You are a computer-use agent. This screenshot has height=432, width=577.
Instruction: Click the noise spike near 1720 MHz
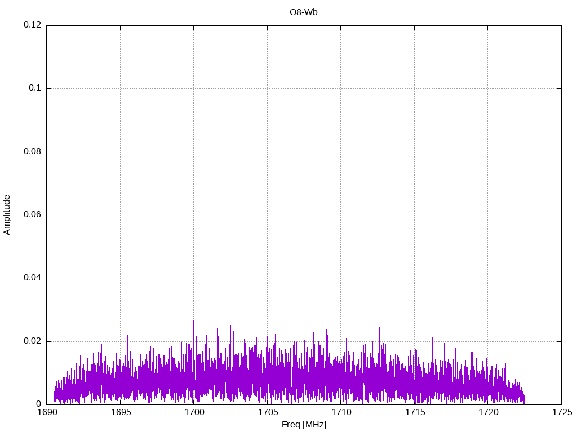(x=482, y=332)
